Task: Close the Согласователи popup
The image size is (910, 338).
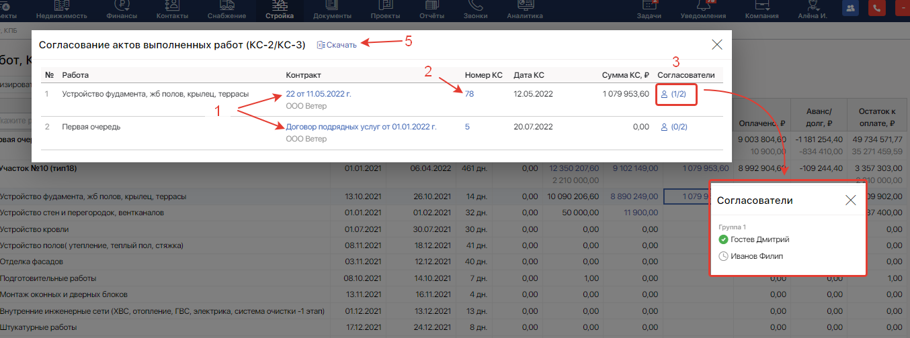Action: (850, 201)
